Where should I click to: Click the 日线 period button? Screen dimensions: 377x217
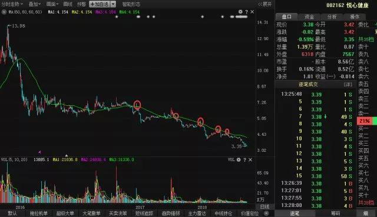(264, 206)
